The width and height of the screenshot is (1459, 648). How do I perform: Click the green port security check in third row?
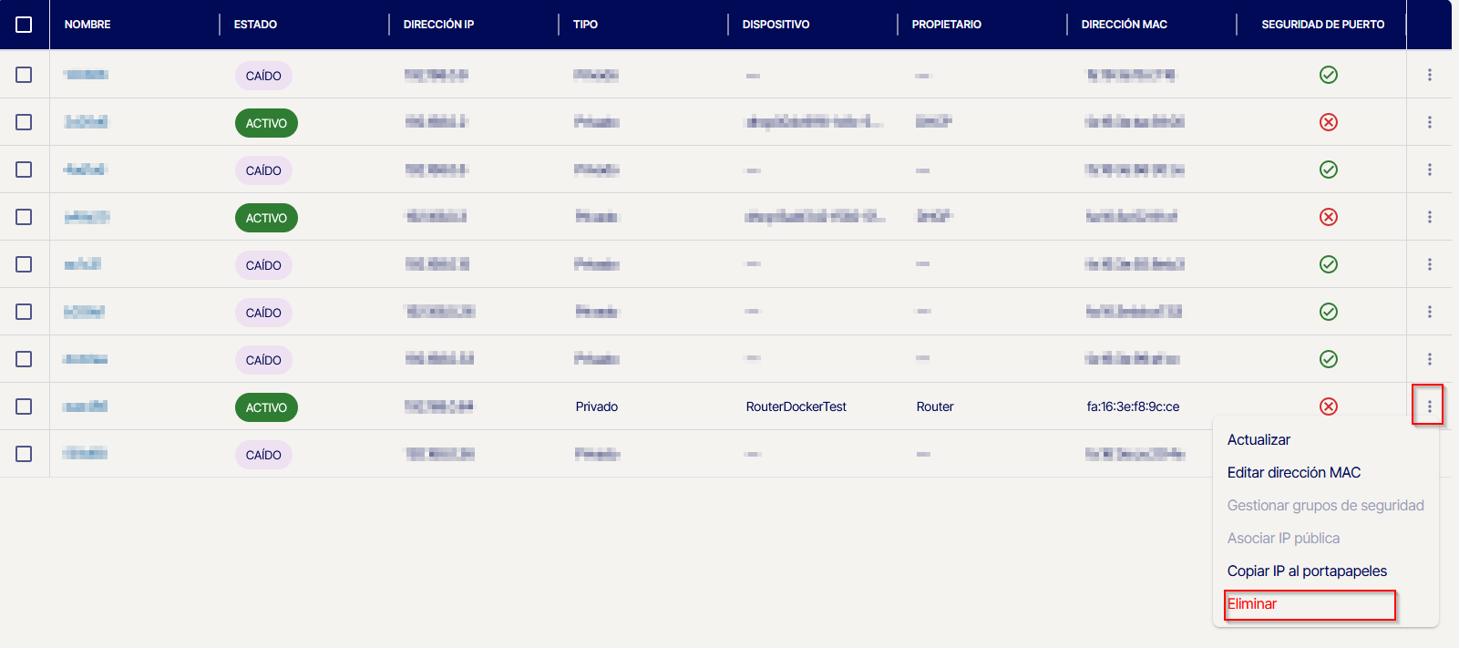1328,170
